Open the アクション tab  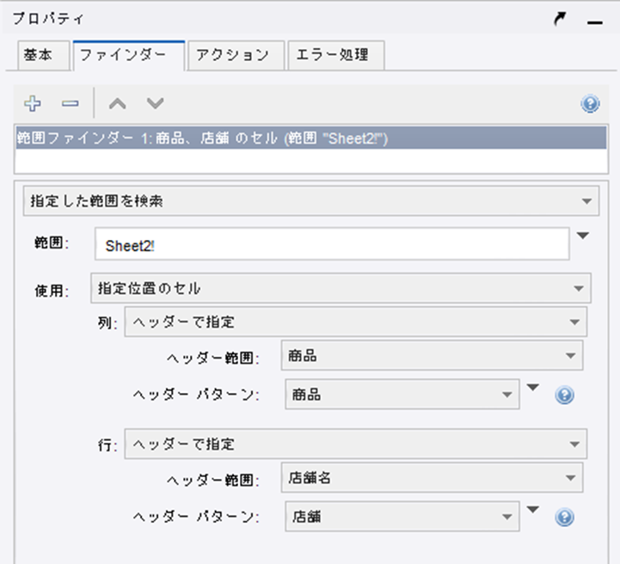236,55
